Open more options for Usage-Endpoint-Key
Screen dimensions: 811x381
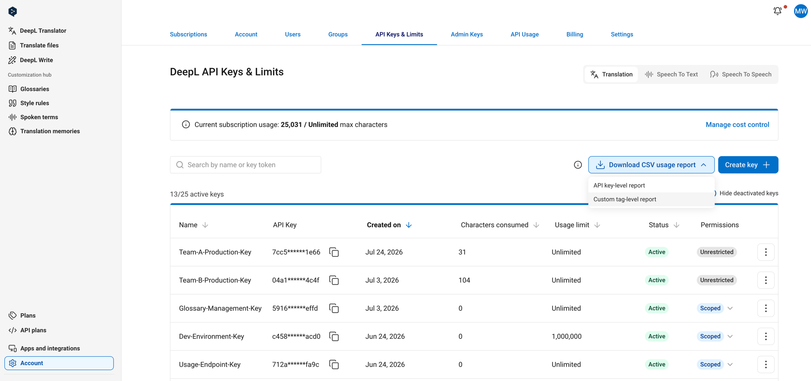pos(766,364)
